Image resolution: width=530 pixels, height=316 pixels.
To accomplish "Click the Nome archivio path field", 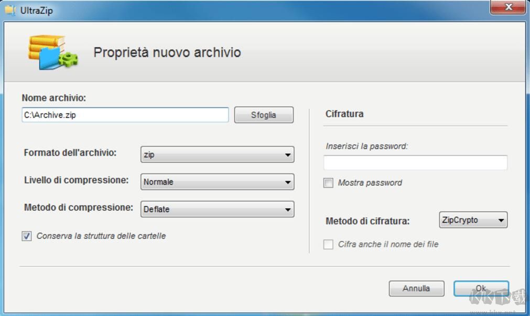I will click(x=125, y=115).
